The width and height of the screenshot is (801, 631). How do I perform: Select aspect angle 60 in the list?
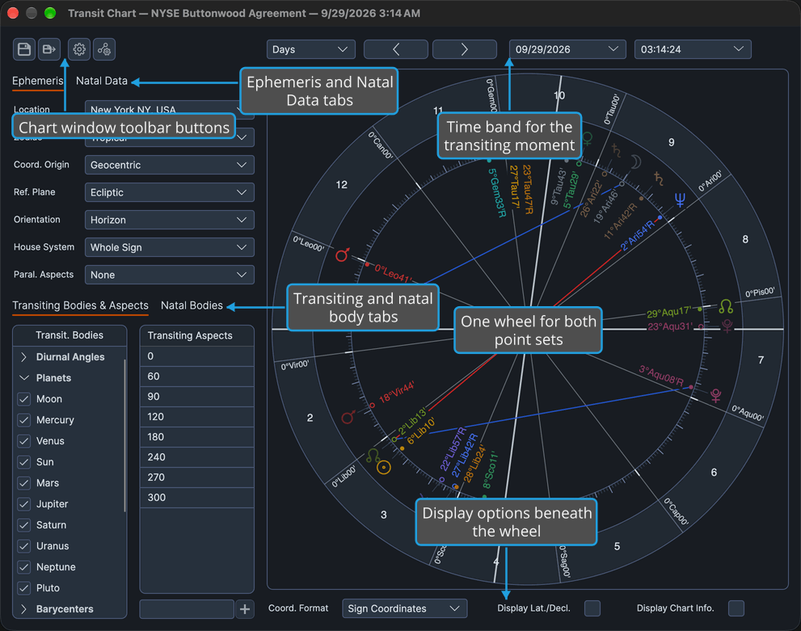(196, 376)
